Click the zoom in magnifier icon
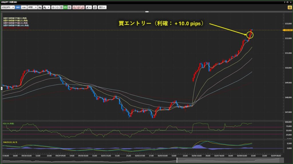293x164 pixels. tap(54, 7)
